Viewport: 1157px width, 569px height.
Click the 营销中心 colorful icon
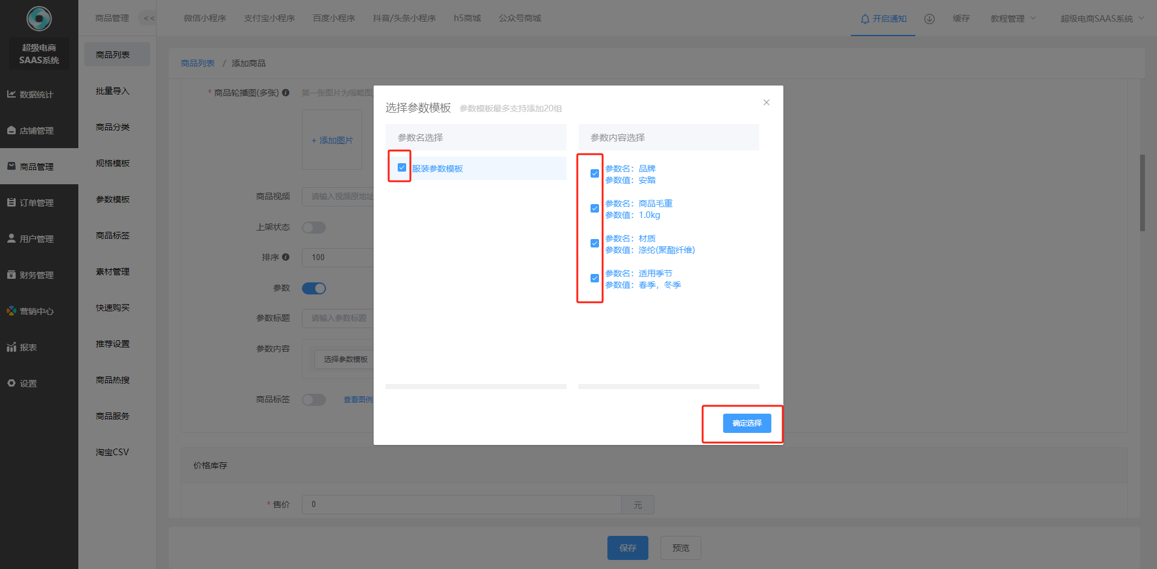pyautogui.click(x=11, y=311)
